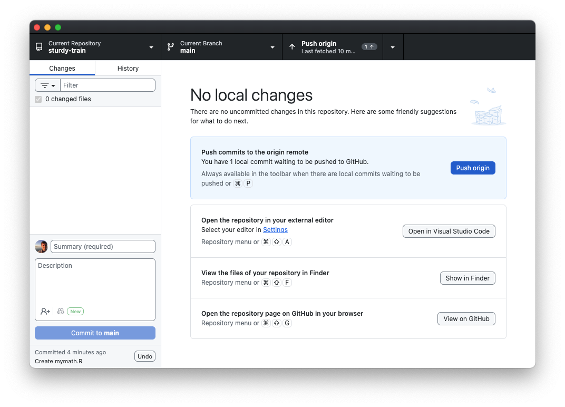Click the Show in Finder button
This screenshot has width=565, height=407.
[467, 278]
